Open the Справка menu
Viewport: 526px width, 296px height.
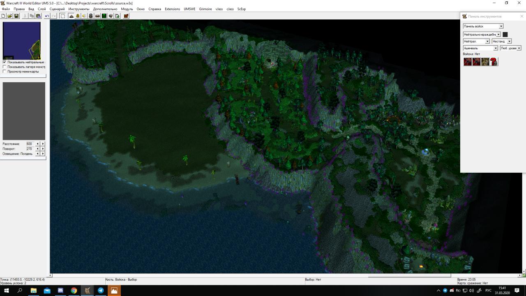155,9
